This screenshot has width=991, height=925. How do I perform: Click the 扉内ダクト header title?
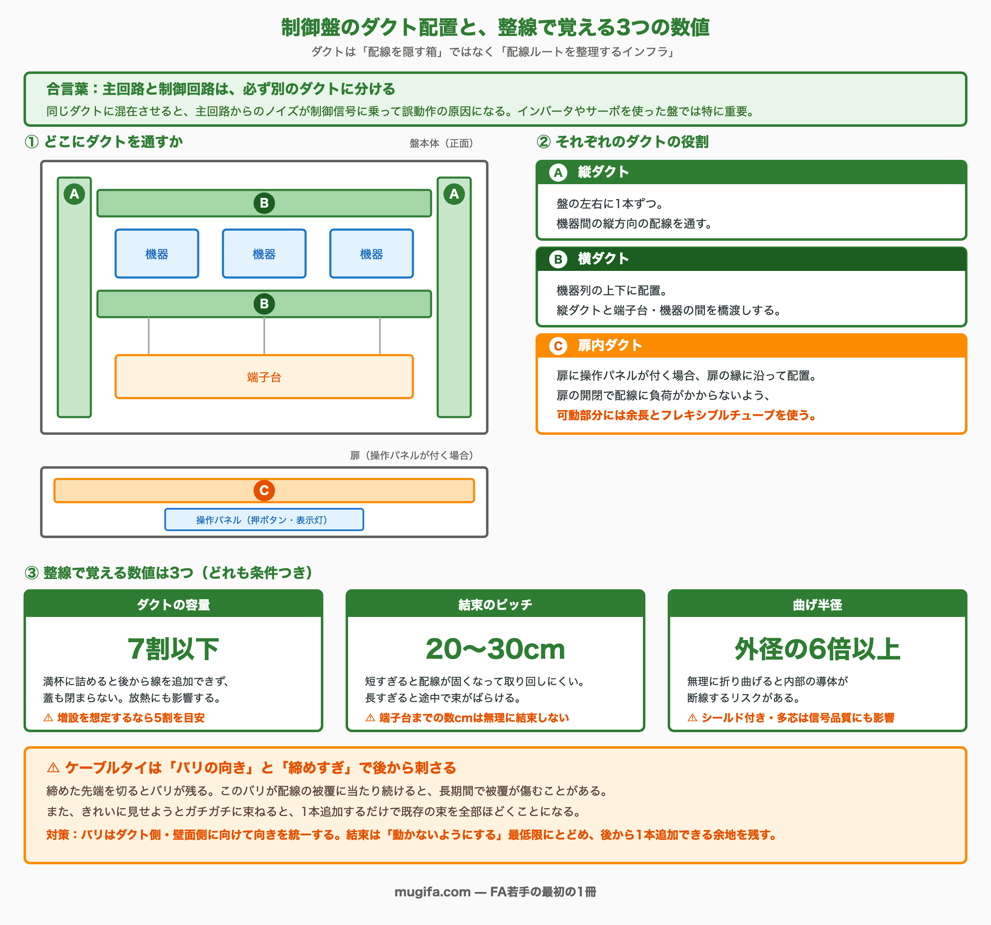(609, 346)
